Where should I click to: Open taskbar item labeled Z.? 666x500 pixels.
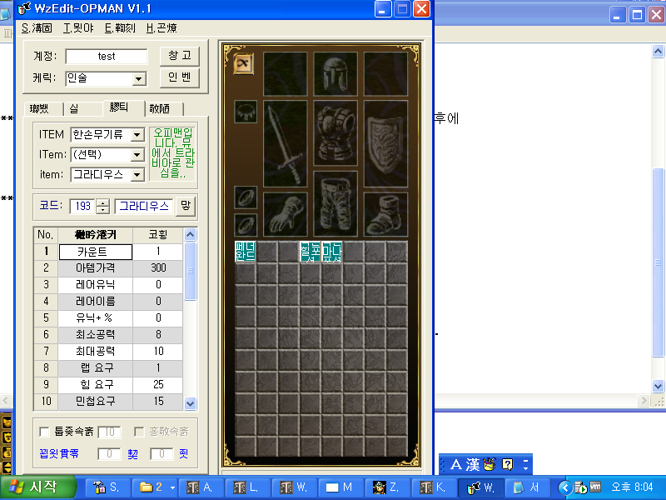click(386, 487)
